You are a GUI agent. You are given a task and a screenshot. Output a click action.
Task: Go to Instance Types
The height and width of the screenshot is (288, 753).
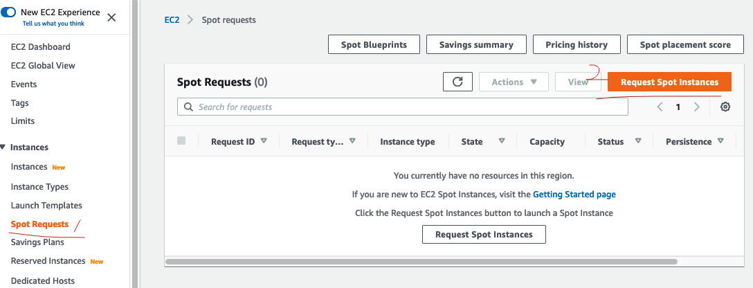point(40,187)
